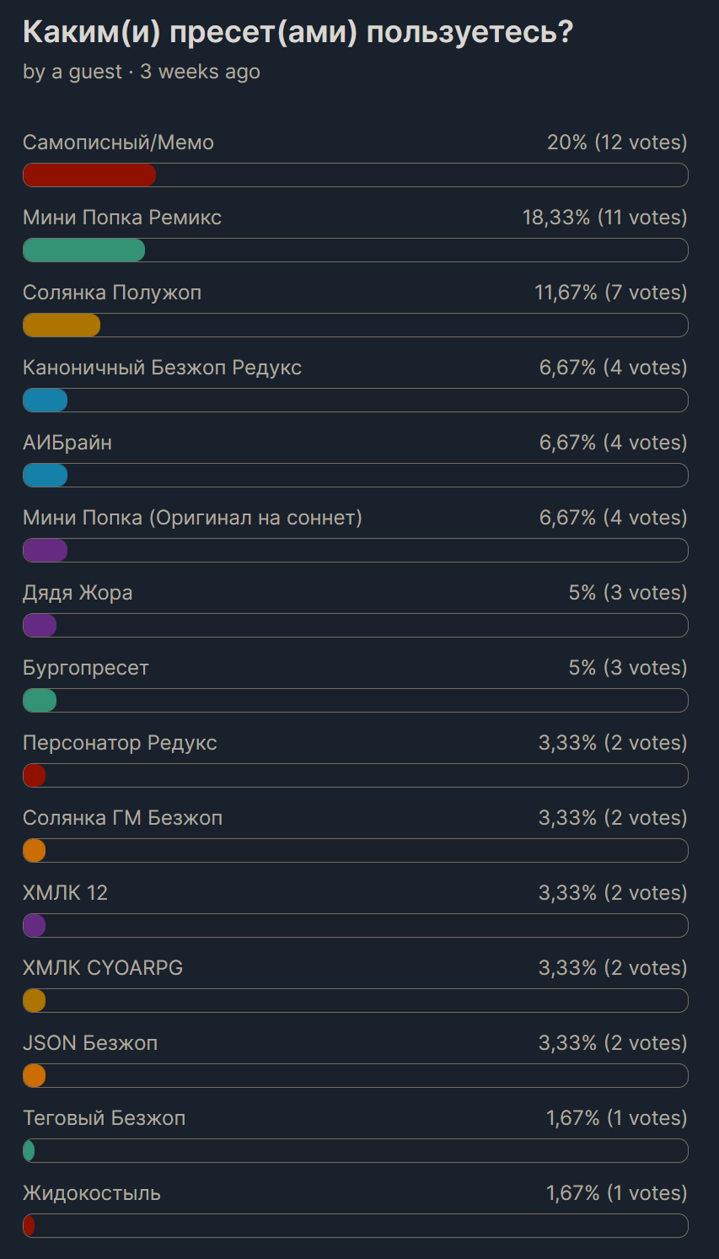
Task: Click the Теговый Безжоп result bar
Action: click(355, 1151)
